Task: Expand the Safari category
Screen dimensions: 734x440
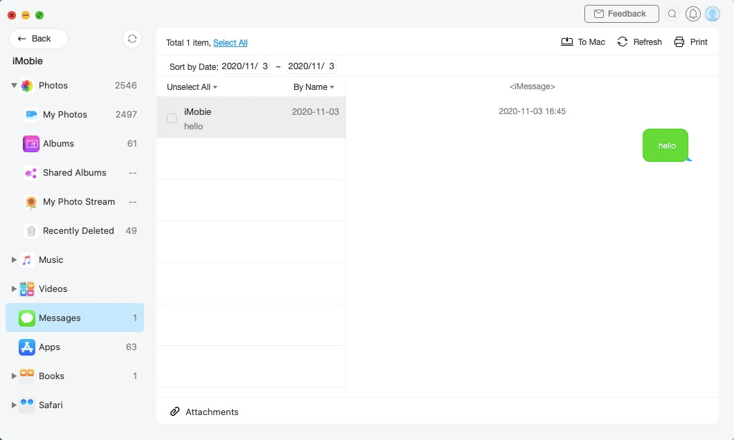Action: pyautogui.click(x=14, y=405)
